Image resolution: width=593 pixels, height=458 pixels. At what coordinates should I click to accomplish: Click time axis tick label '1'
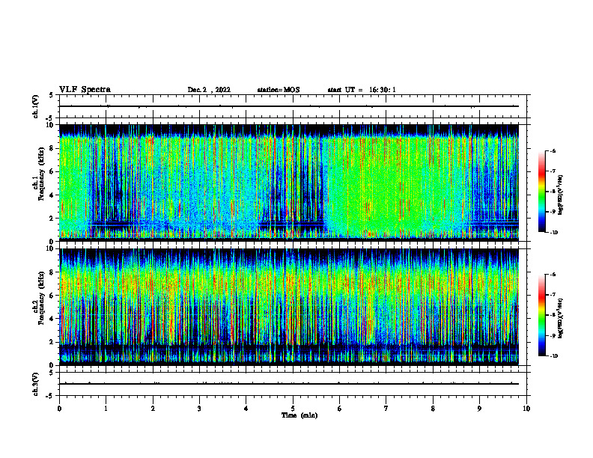click(106, 409)
